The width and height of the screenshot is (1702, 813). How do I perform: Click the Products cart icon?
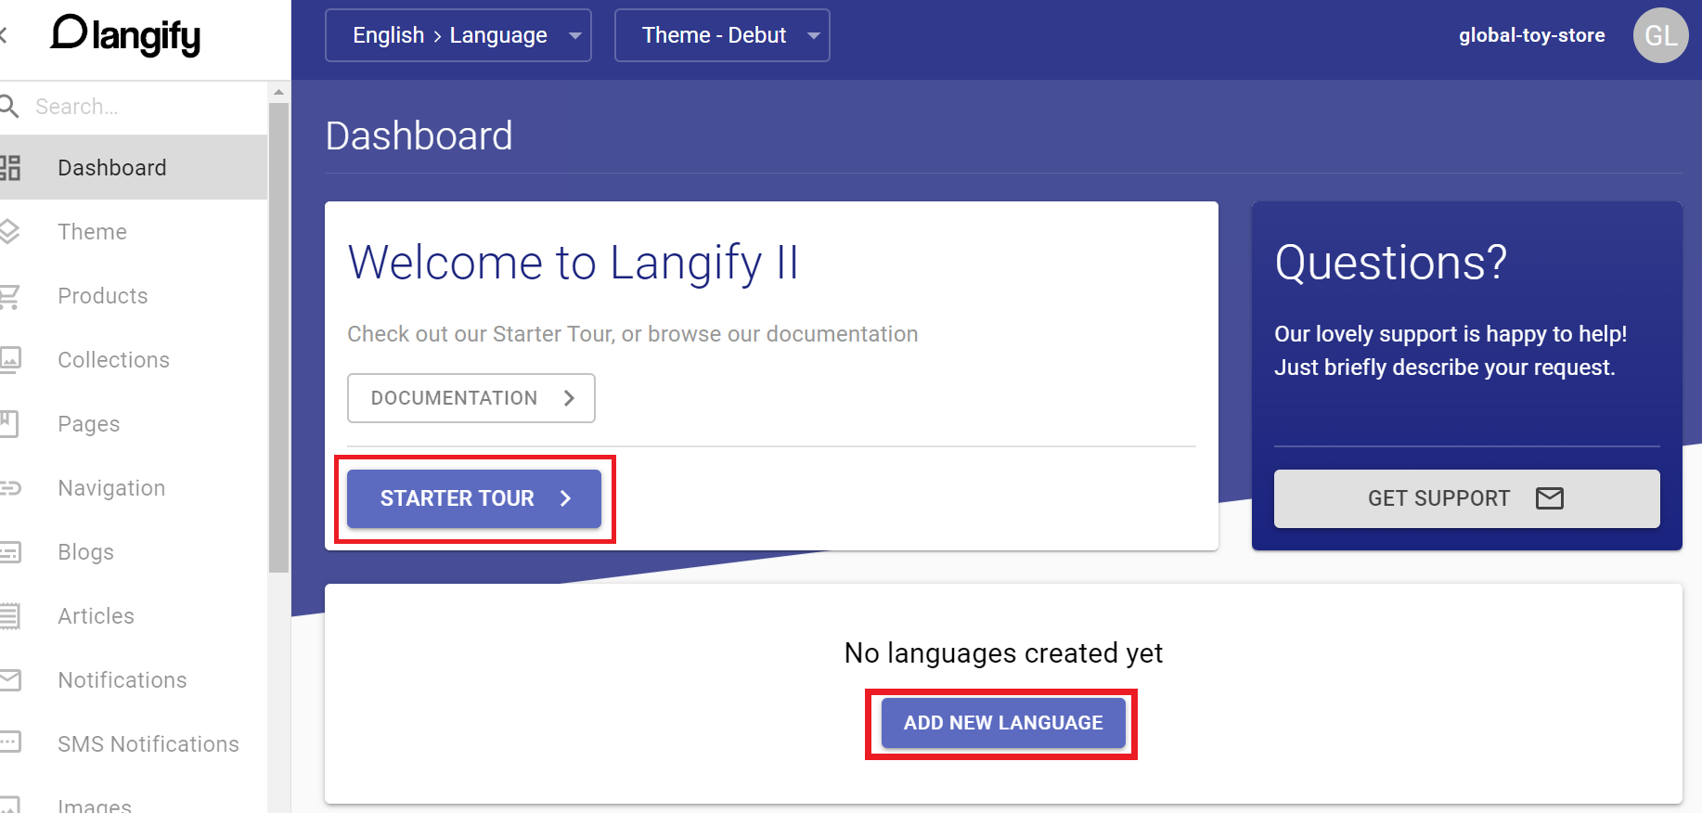click(x=9, y=296)
